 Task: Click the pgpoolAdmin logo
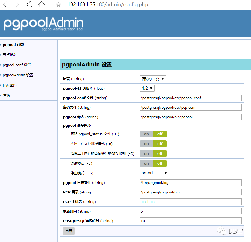point(43,24)
